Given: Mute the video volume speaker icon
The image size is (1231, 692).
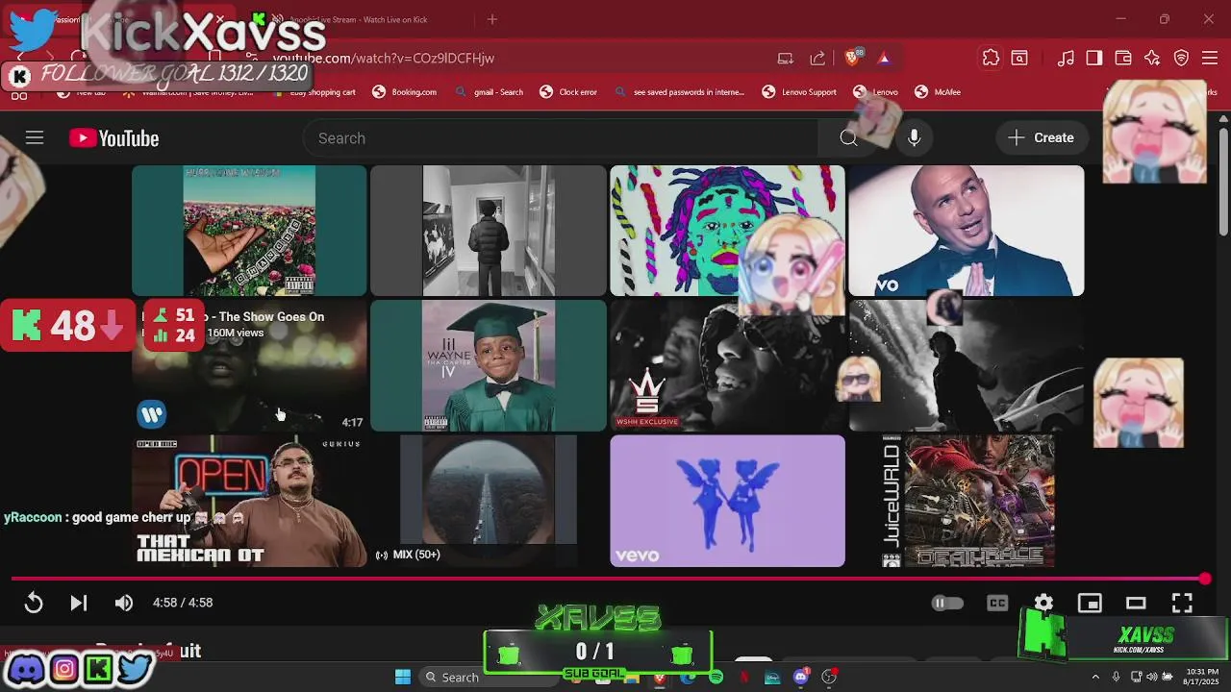Looking at the screenshot, I should [x=124, y=603].
